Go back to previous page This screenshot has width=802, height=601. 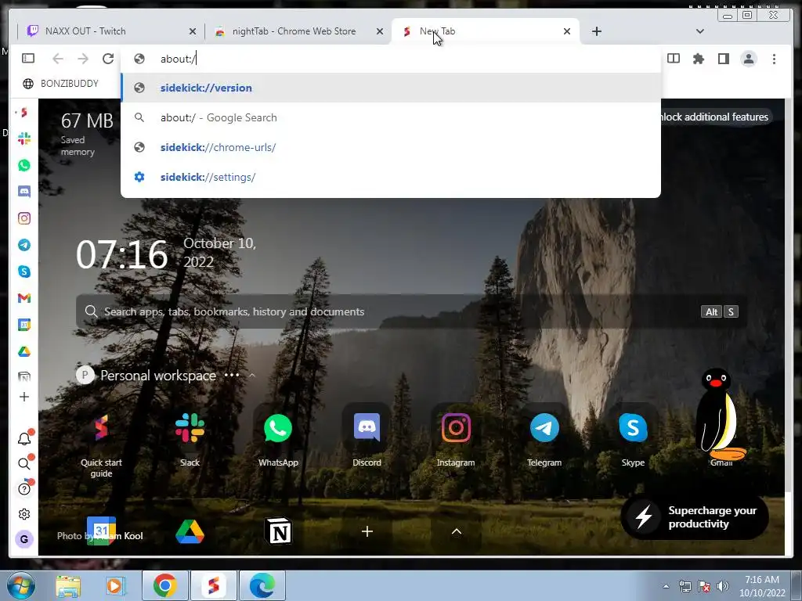tap(58, 59)
